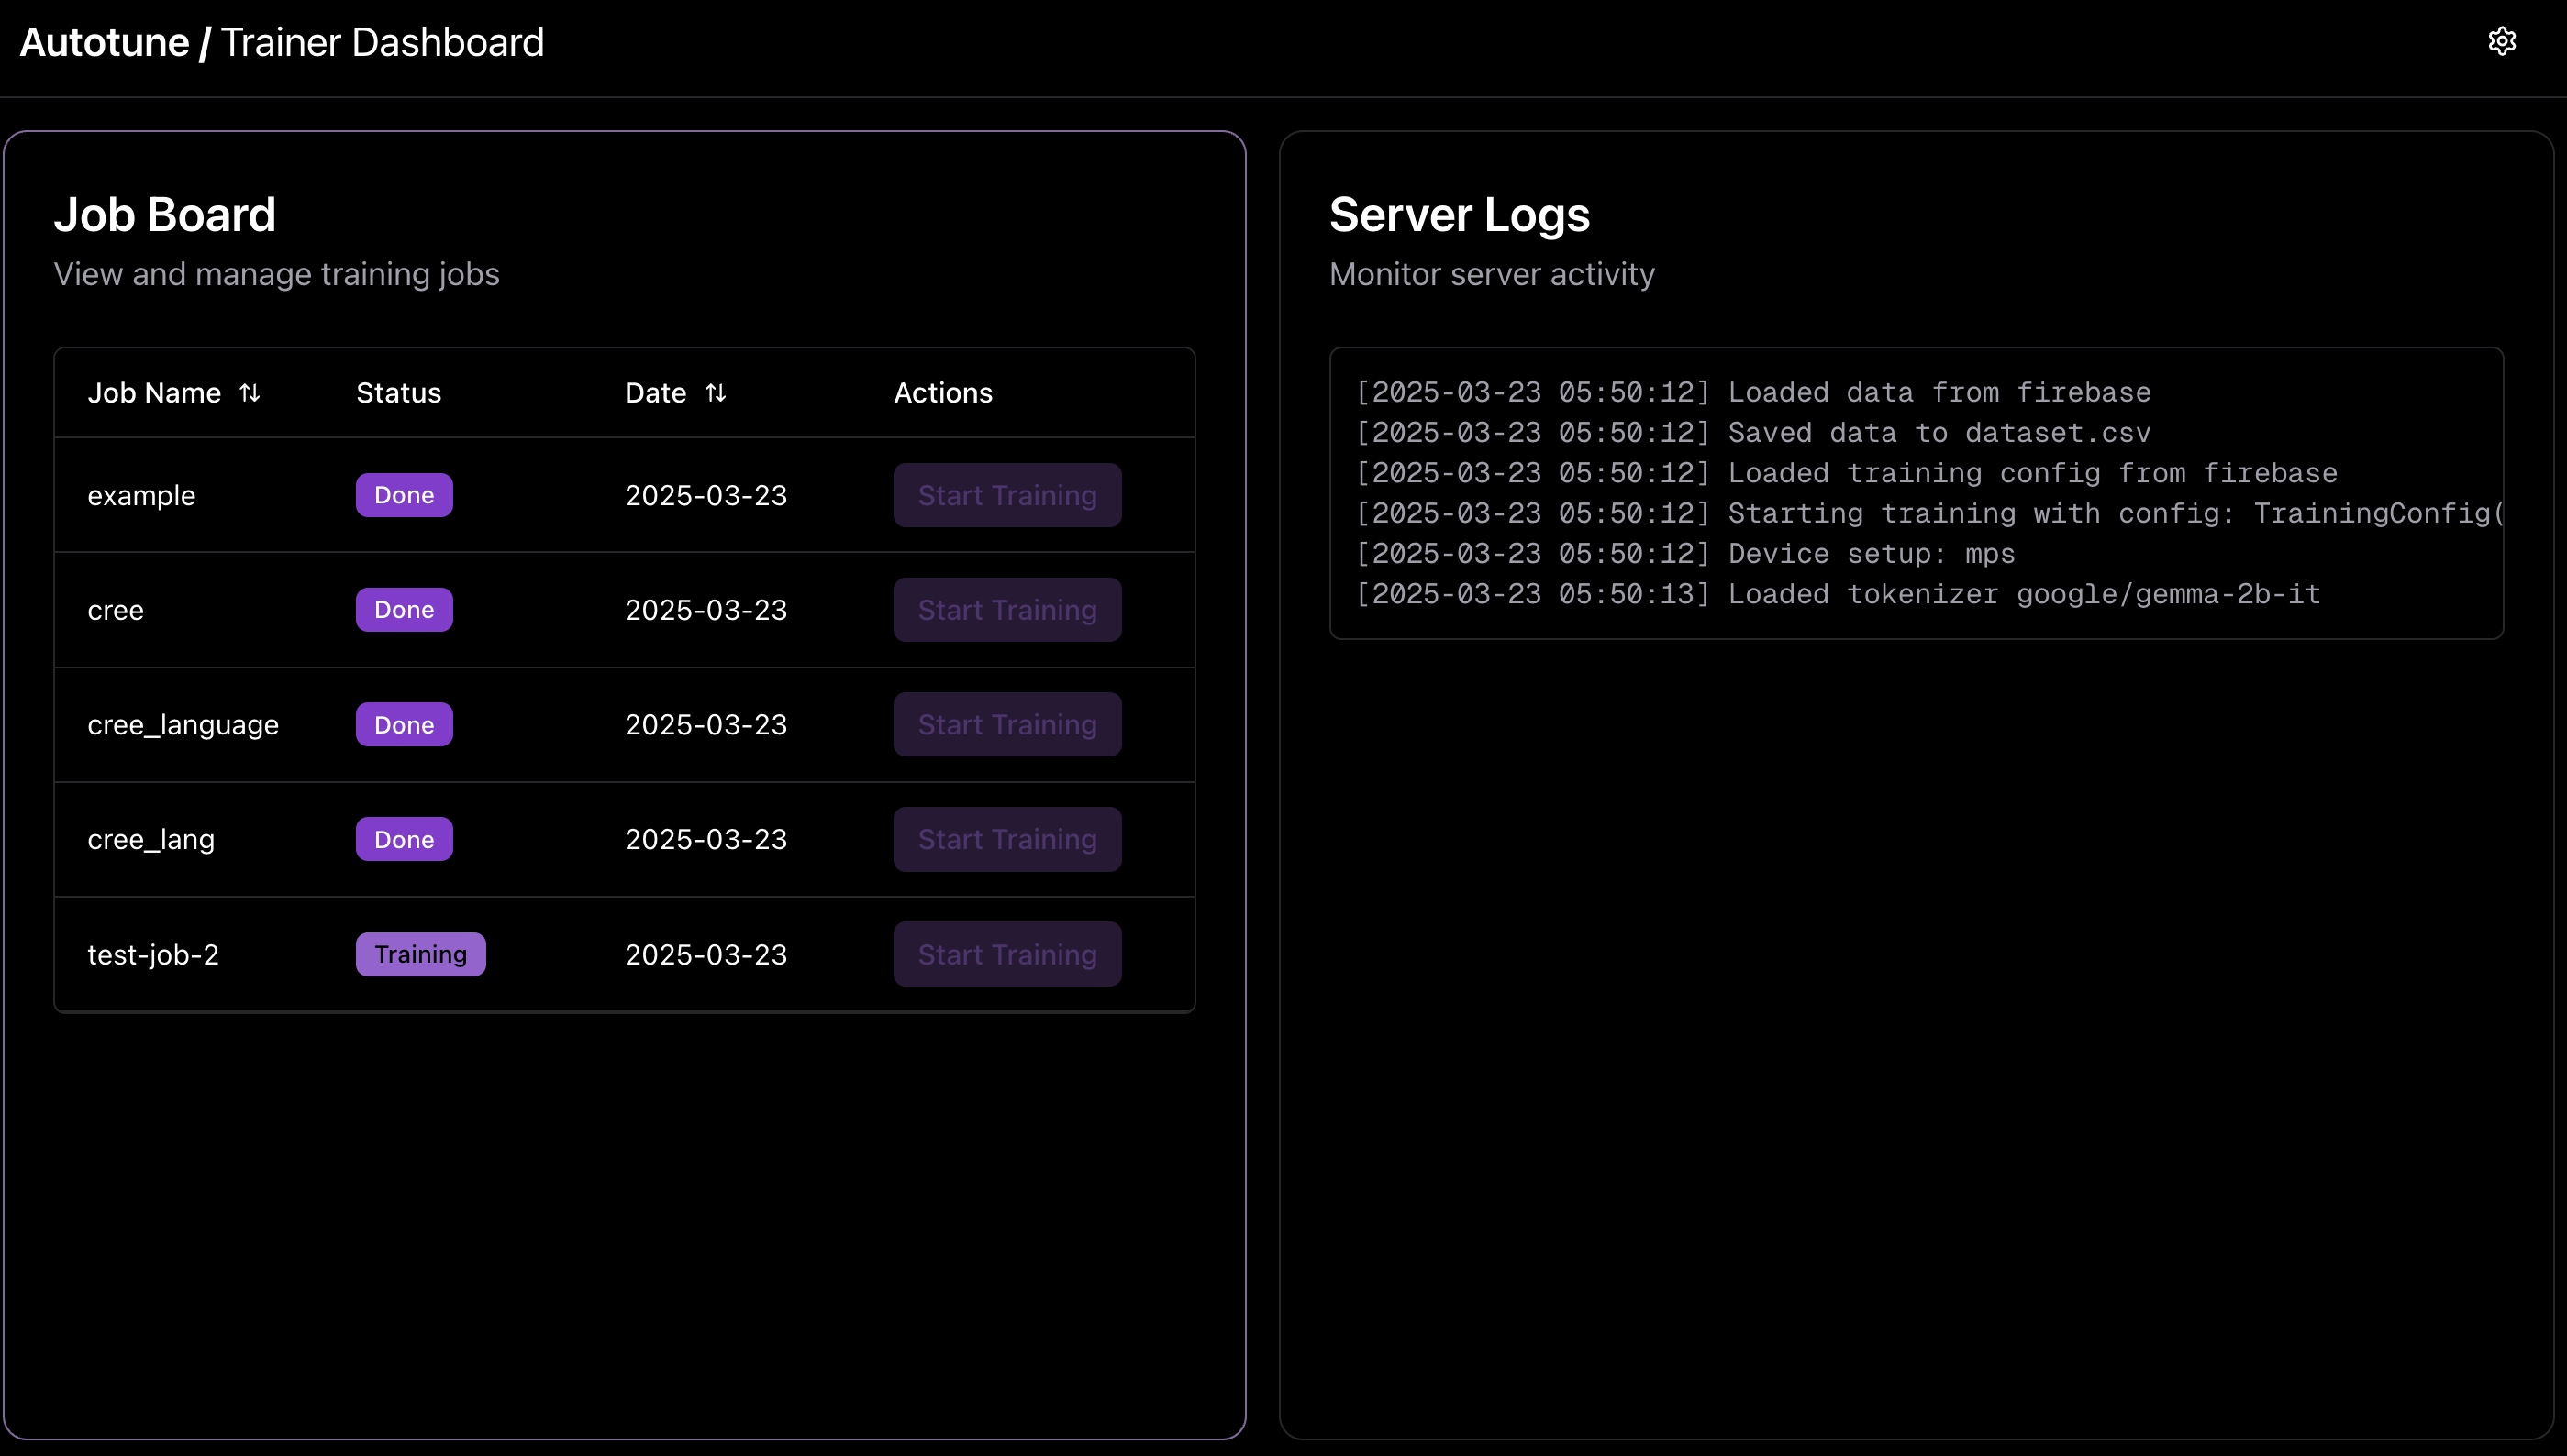The height and width of the screenshot is (1456, 2567).
Task: Start training for the cree job
Action: click(1006, 610)
